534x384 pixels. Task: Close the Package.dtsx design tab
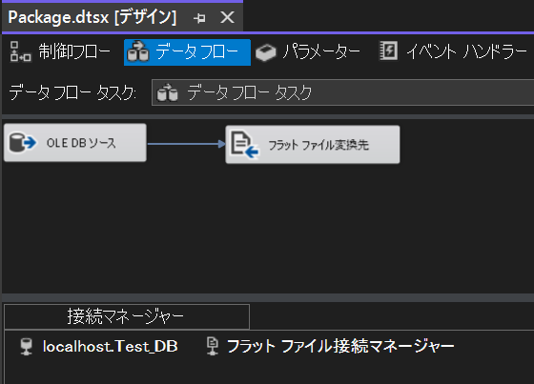(227, 17)
